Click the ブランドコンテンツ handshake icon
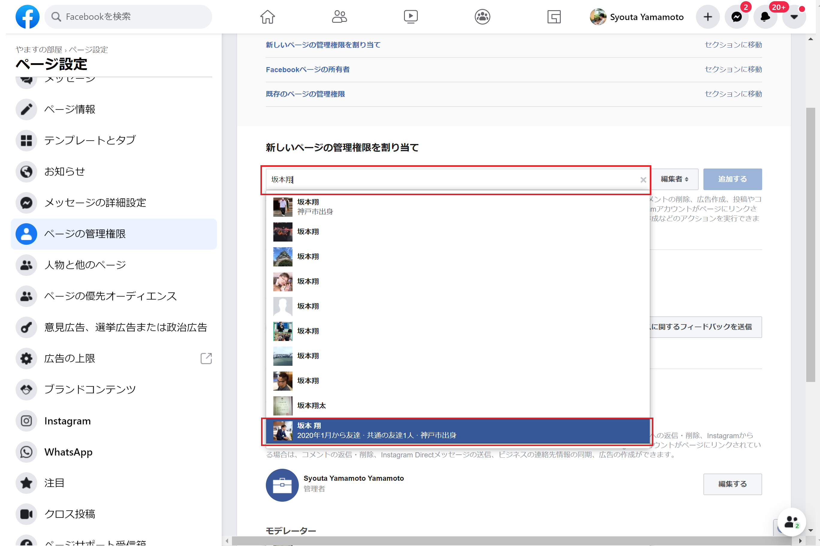This screenshot has height=546, width=820. click(26, 389)
